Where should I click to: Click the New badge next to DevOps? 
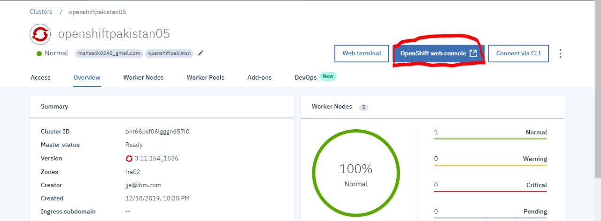click(328, 76)
